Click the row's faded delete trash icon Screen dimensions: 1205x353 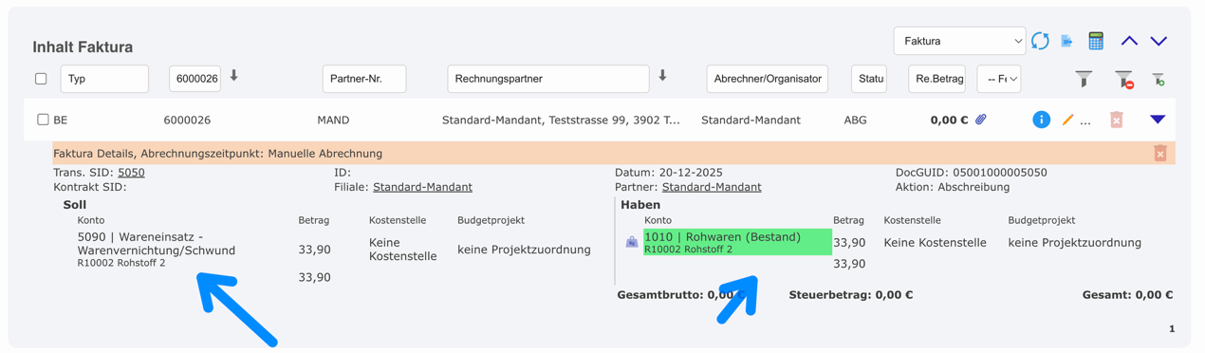click(1117, 120)
